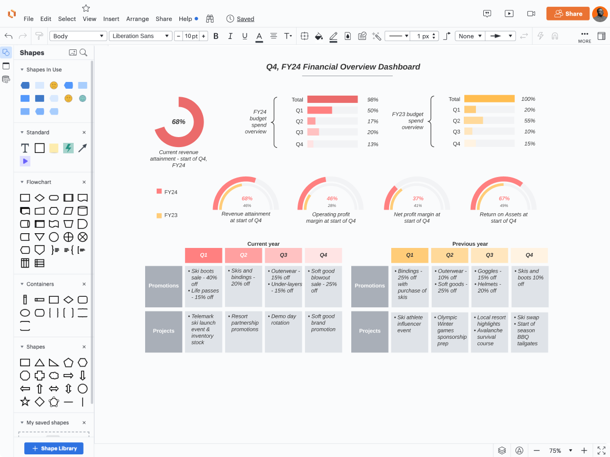Increase font size with the plus stepper
The image size is (610, 457).
coord(203,36)
